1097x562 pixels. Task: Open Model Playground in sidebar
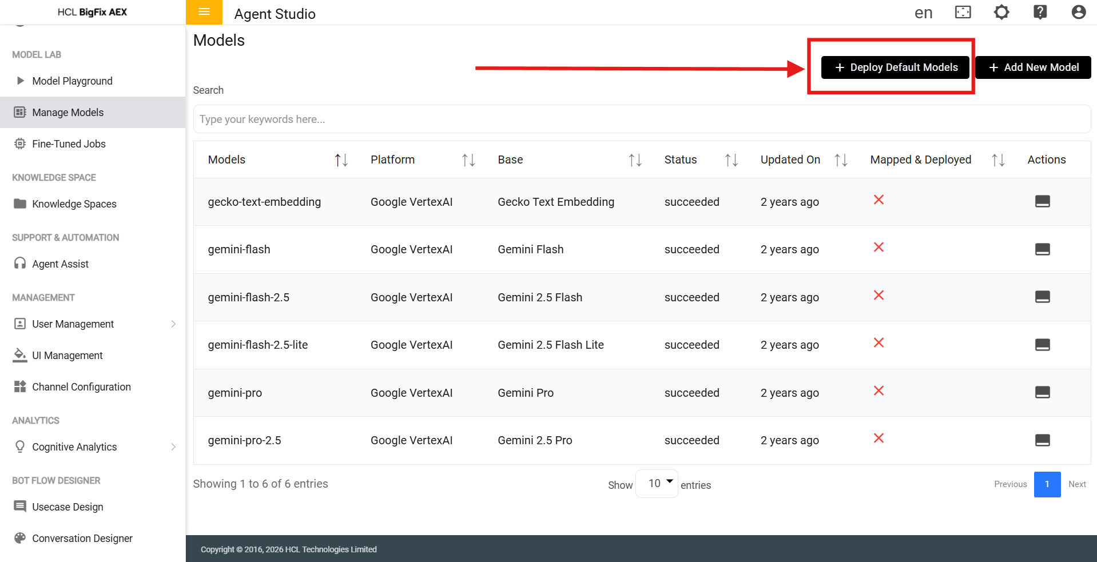coord(72,81)
